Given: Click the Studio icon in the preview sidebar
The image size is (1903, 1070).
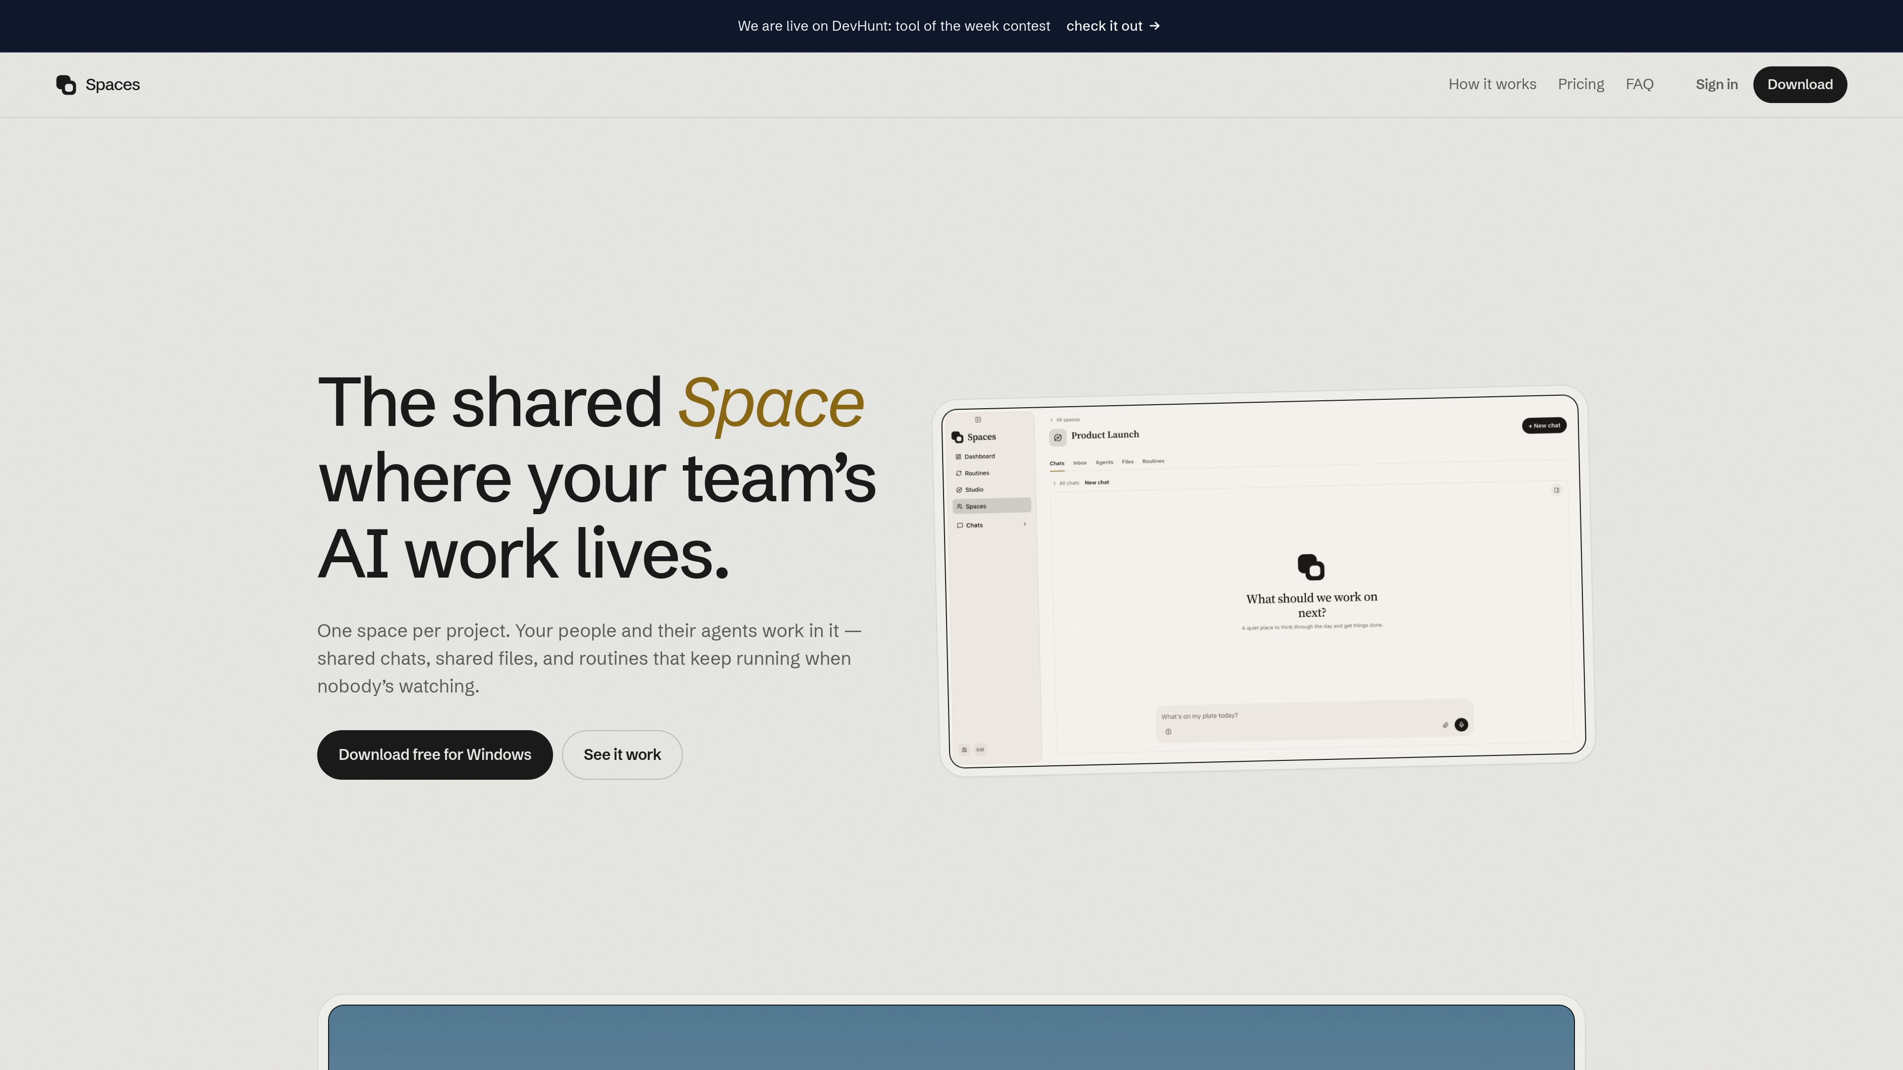Looking at the screenshot, I should tap(959, 489).
